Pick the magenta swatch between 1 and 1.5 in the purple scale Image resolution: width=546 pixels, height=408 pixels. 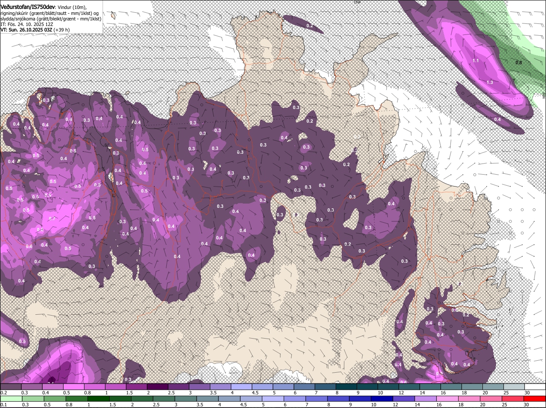(x=116, y=387)
